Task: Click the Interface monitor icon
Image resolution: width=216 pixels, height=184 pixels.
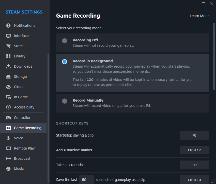Action: click(x=8, y=36)
